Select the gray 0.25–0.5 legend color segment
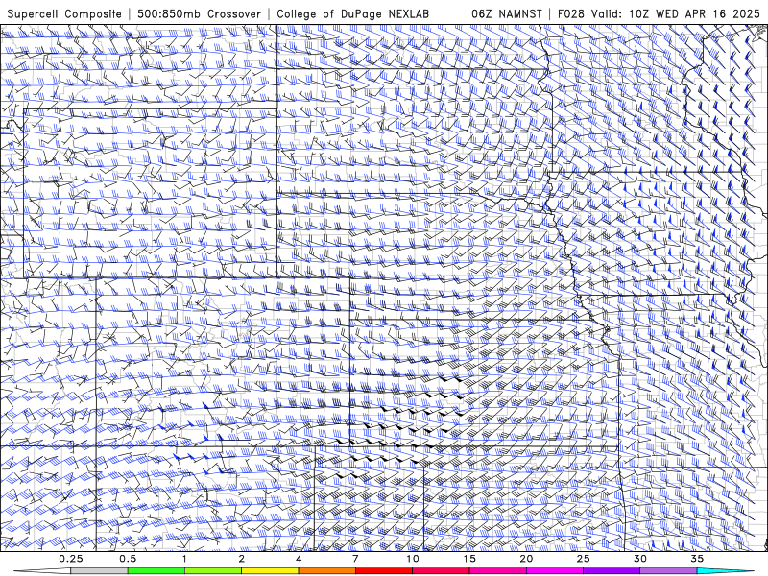 [100, 571]
